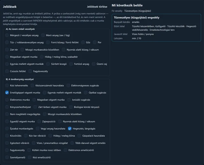The width and height of the screenshot is (204, 165).
Task: Enable the Egyedül végzett munka checkbox
Action: [x=7, y=121]
